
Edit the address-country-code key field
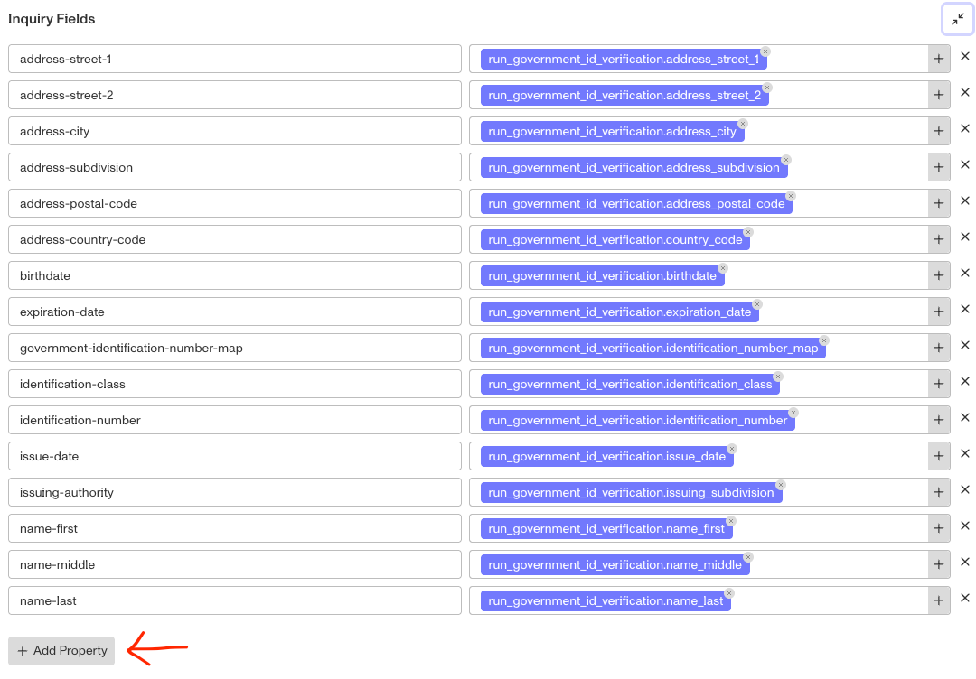(235, 239)
